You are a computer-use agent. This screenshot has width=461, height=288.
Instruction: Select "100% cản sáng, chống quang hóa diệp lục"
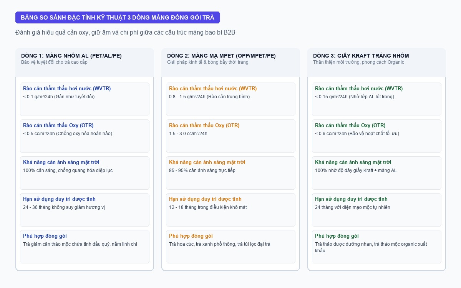[68, 170]
